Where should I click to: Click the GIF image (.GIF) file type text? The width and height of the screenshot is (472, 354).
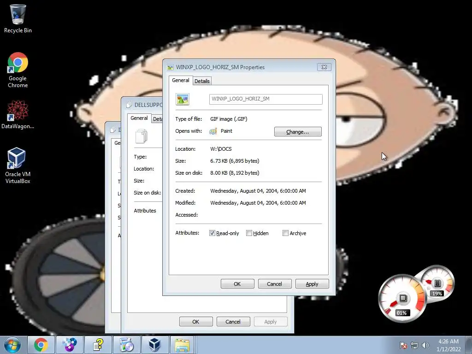(x=229, y=119)
